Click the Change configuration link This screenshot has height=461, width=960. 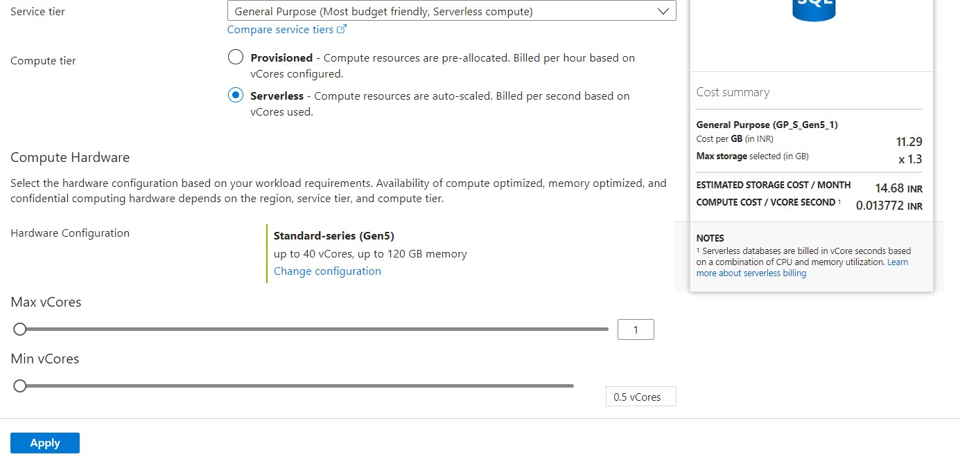coord(327,271)
